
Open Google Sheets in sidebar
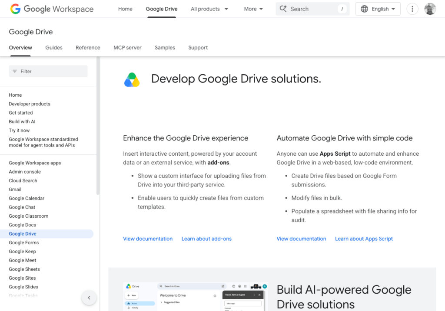pyautogui.click(x=24, y=269)
